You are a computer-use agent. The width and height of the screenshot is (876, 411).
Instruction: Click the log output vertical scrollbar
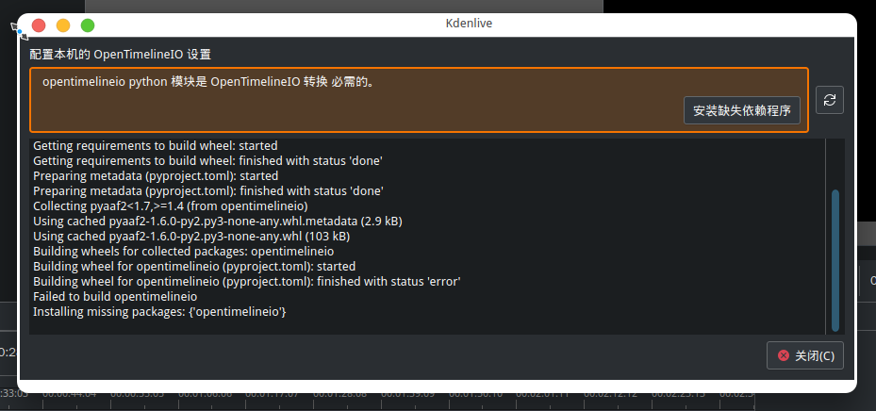pyautogui.click(x=835, y=260)
